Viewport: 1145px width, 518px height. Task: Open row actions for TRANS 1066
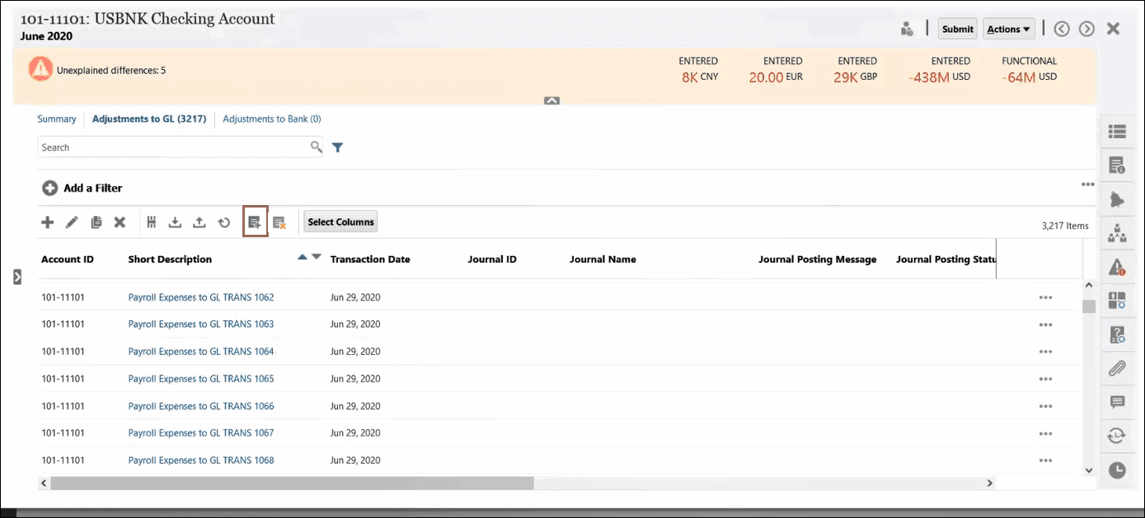tap(1045, 406)
